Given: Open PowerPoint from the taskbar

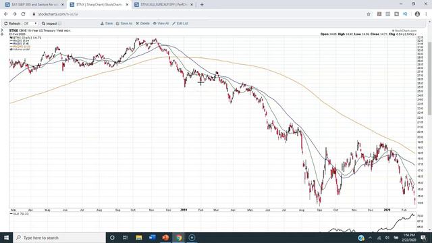Looking at the screenshot, I should (165, 238).
